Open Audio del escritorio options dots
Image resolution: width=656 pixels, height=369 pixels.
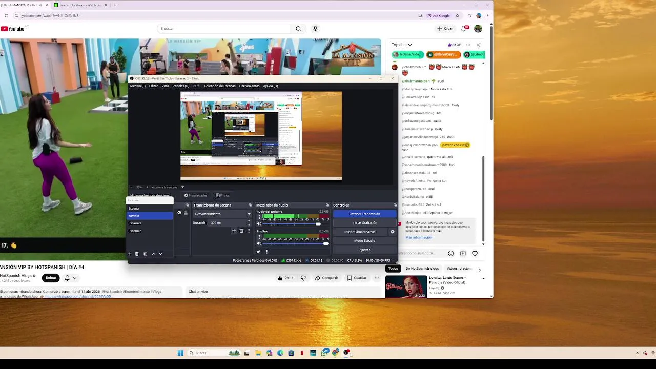pos(259,217)
